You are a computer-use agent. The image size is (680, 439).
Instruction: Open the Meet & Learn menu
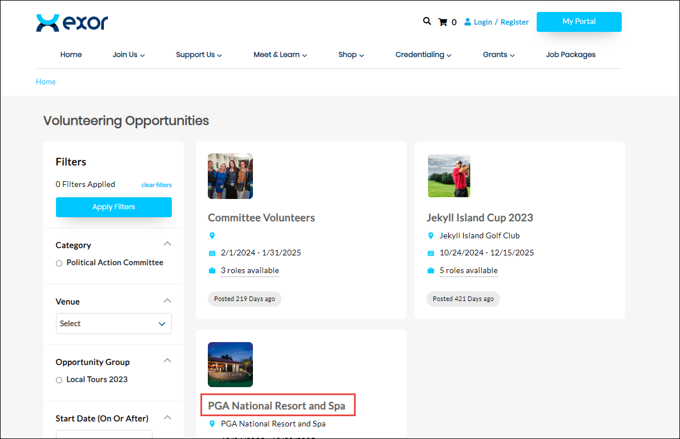pyautogui.click(x=280, y=55)
